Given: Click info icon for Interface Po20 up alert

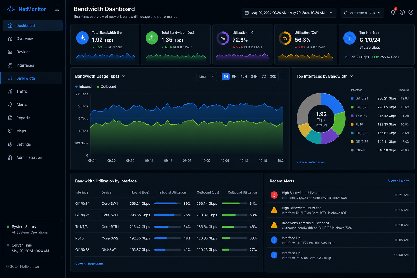Looking at the screenshot, I should click(274, 255).
